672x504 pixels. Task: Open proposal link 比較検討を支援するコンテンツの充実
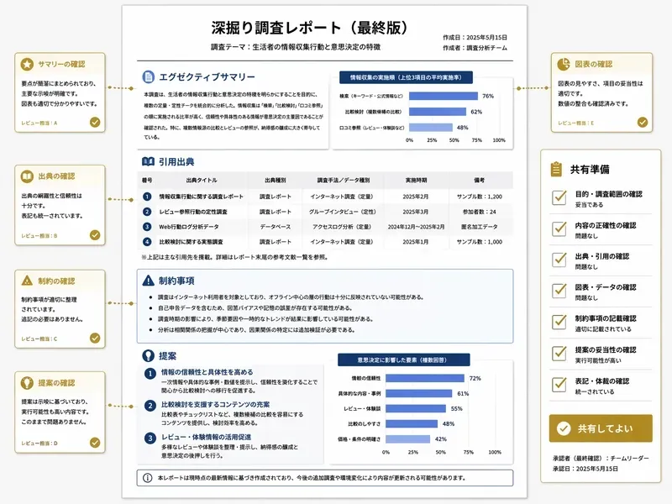216,404
